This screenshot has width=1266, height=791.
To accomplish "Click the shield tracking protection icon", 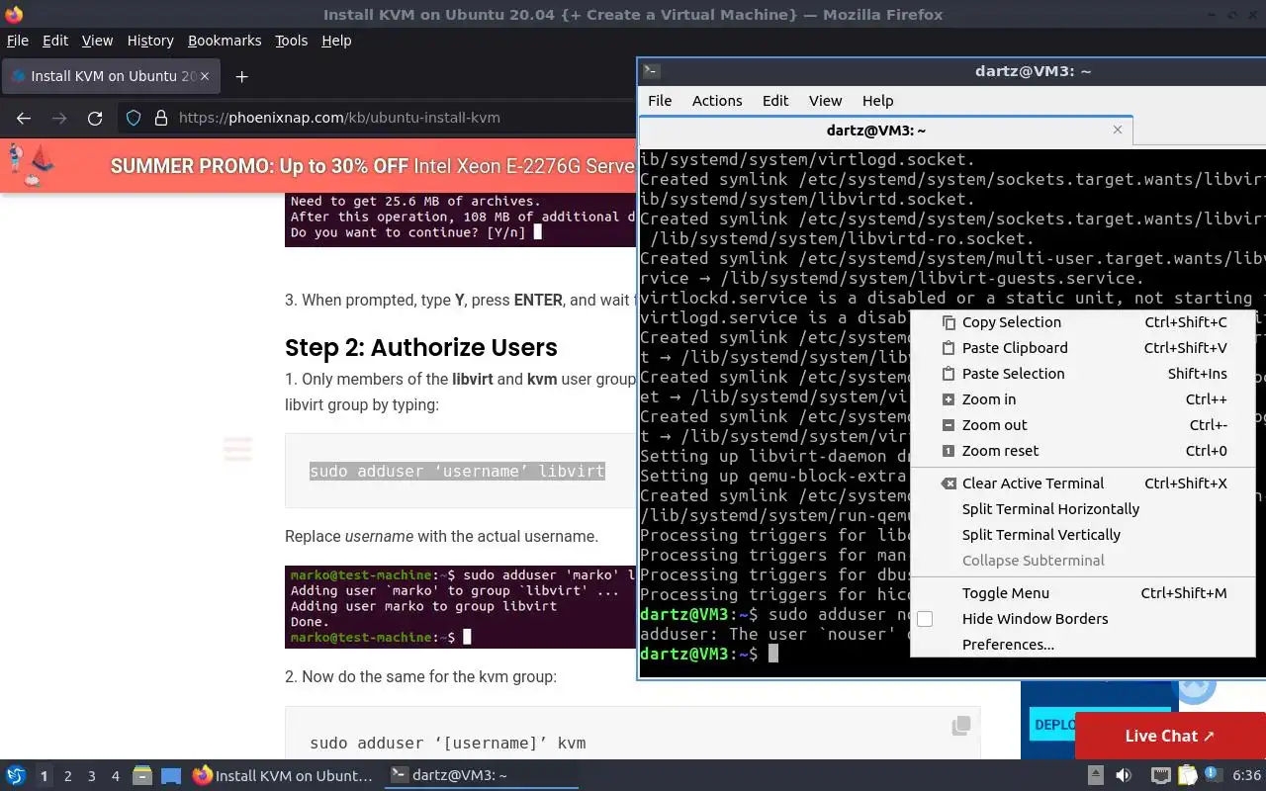I will click(x=134, y=118).
